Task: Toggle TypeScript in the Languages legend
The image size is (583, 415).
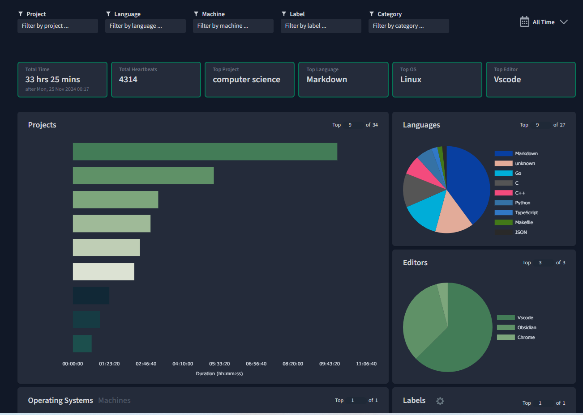Action: (526, 212)
